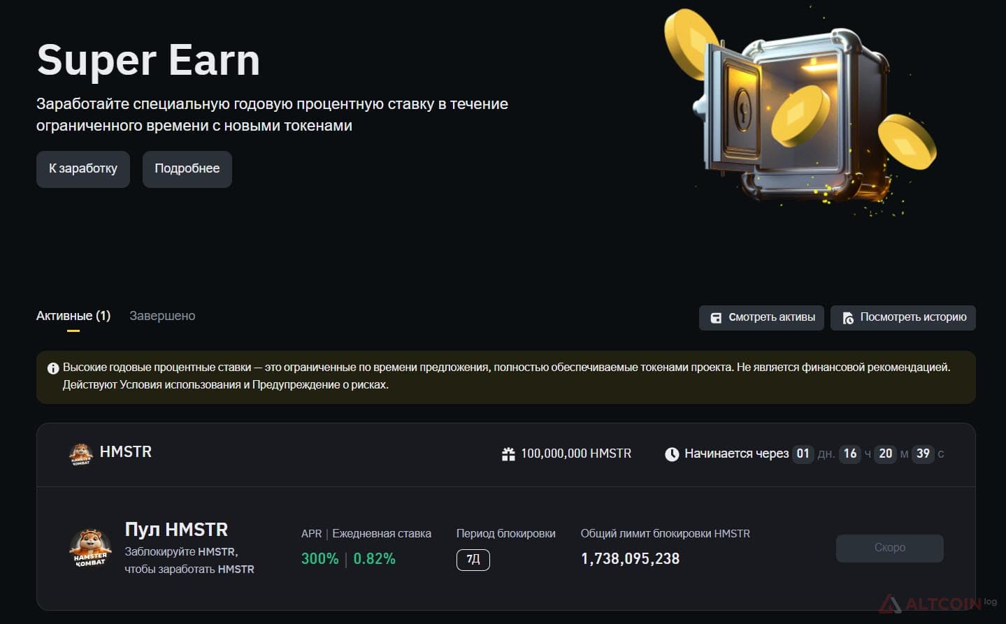Click the countdown minutes box '20'
Image resolution: width=1006 pixels, height=624 pixels.
point(886,454)
